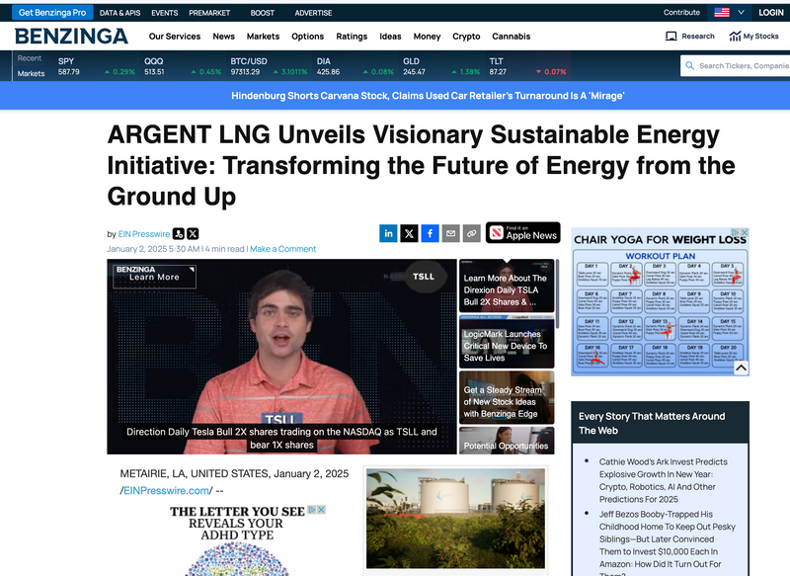This screenshot has width=790, height=576.
Task: Copy article link with chain icon
Action: coord(472,233)
